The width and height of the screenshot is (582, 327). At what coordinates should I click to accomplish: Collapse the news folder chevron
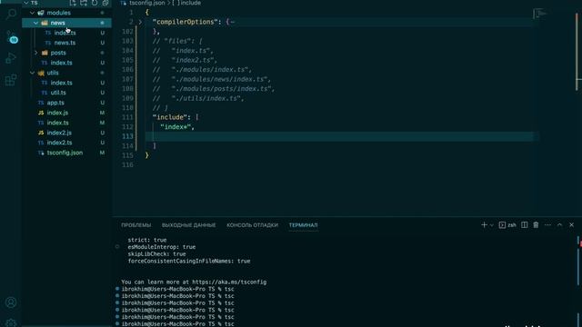[35, 23]
